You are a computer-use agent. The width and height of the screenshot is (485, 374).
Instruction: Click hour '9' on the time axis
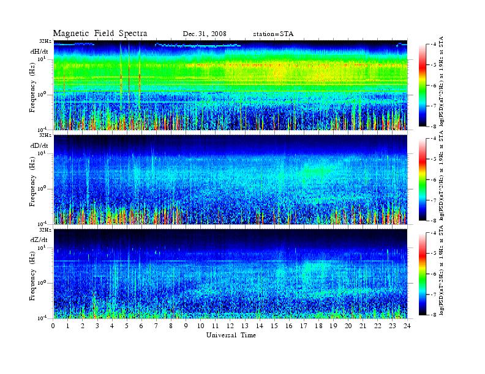(x=186, y=326)
